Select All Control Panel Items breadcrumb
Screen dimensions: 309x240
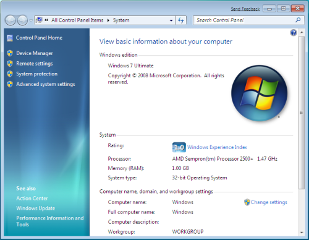[77, 20]
